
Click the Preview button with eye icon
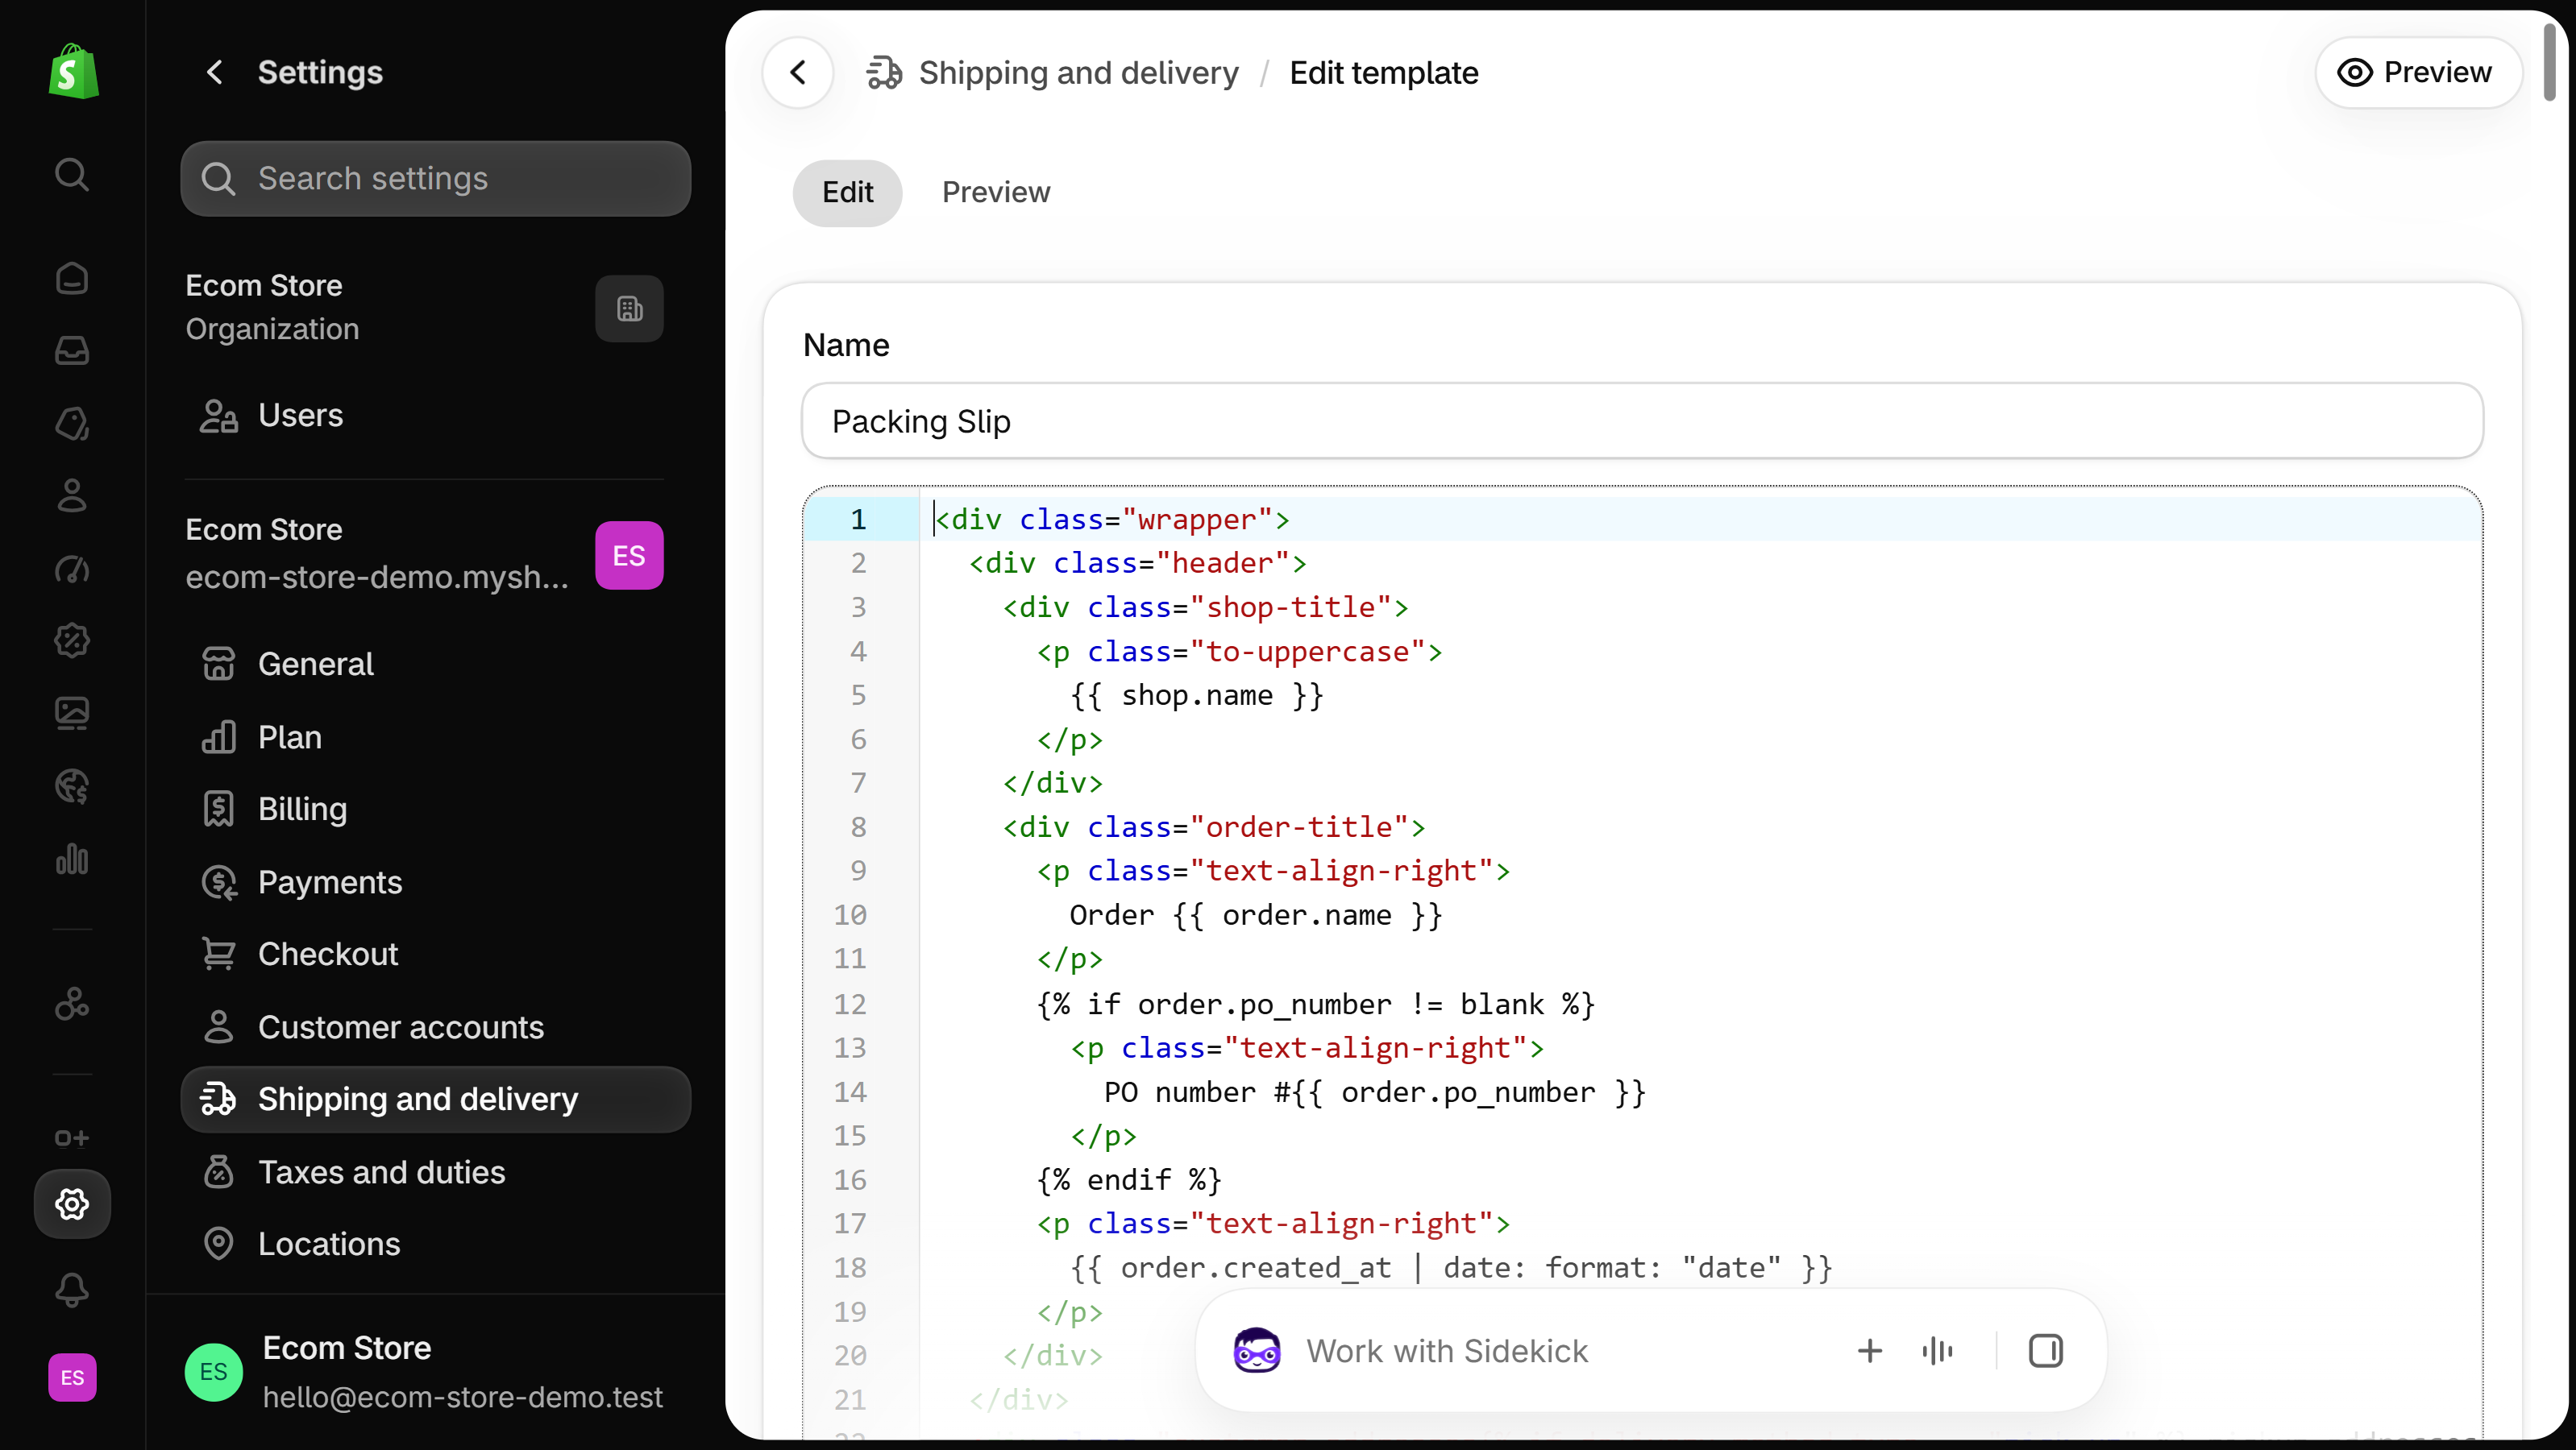tap(2418, 72)
